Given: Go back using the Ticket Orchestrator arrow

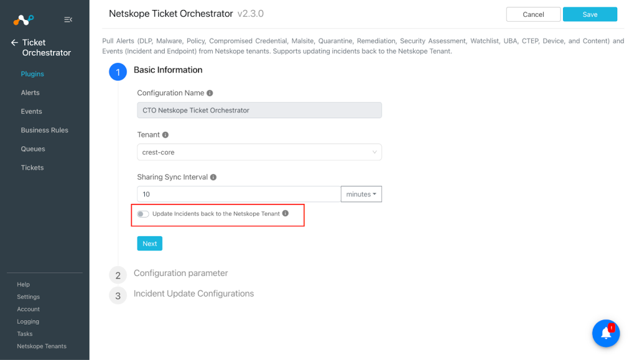Looking at the screenshot, I should pyautogui.click(x=15, y=42).
